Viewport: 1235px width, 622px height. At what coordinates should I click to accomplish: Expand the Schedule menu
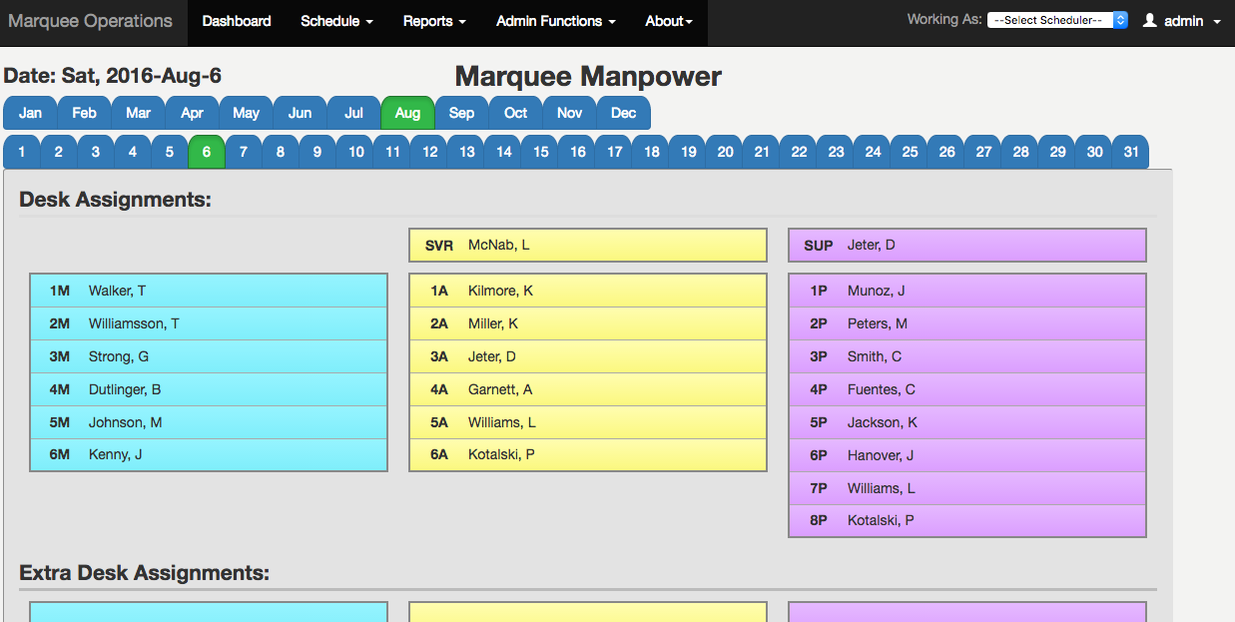pos(336,21)
